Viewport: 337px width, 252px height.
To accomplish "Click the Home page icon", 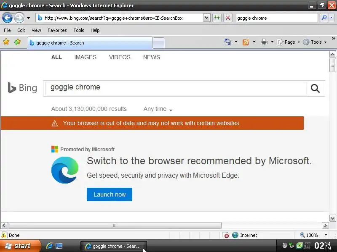I will coord(228,42).
